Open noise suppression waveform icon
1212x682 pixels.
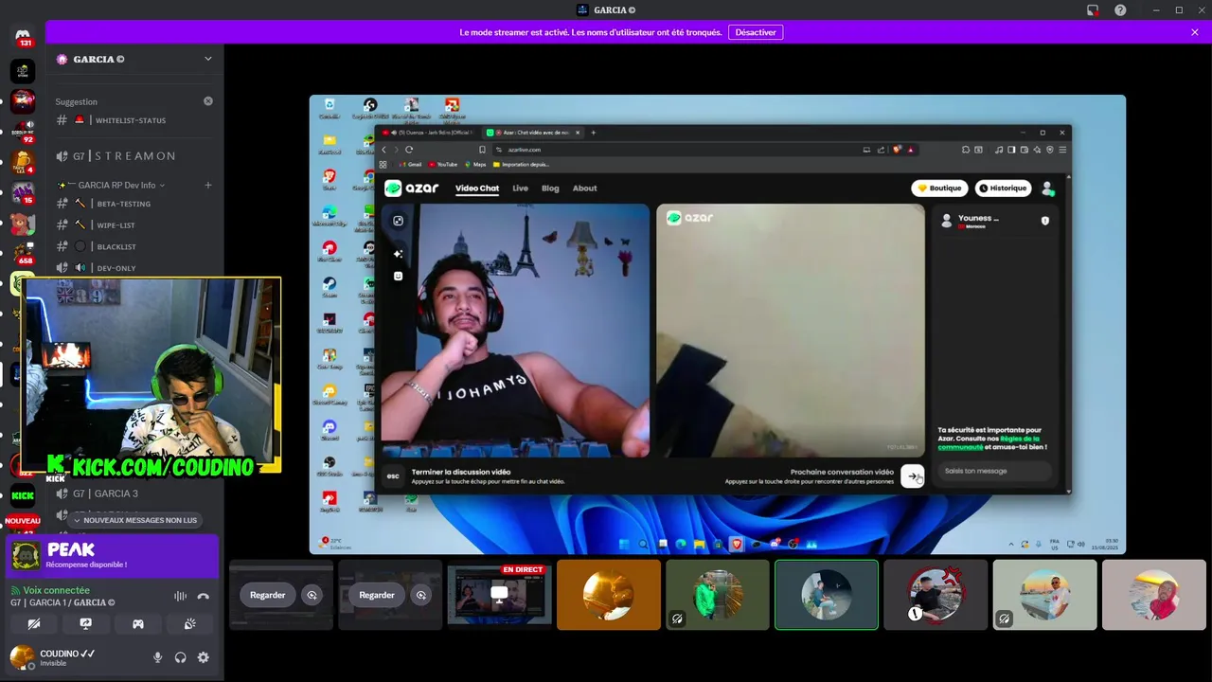[x=180, y=596]
